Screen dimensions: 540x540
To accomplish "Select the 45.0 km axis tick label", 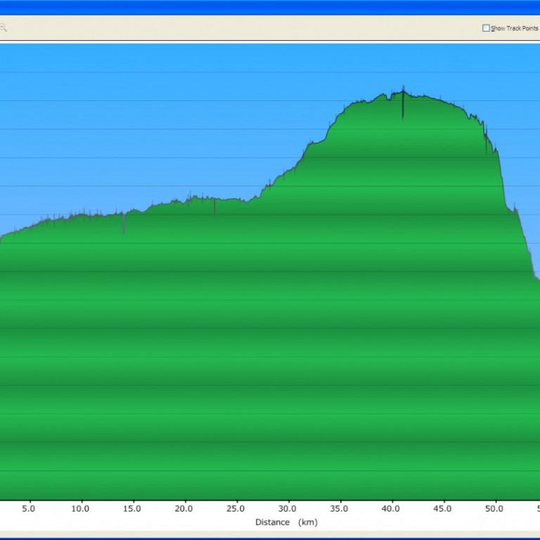I will pyautogui.click(x=443, y=508).
